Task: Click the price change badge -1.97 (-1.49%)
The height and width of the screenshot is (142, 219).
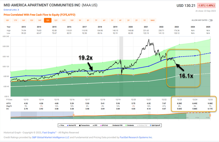Action: pos(206,5)
